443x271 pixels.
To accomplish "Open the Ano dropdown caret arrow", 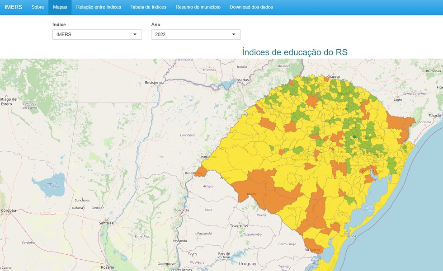I will click(x=233, y=34).
